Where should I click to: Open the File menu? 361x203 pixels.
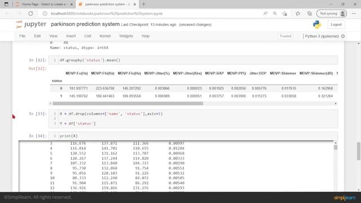coord(22,36)
